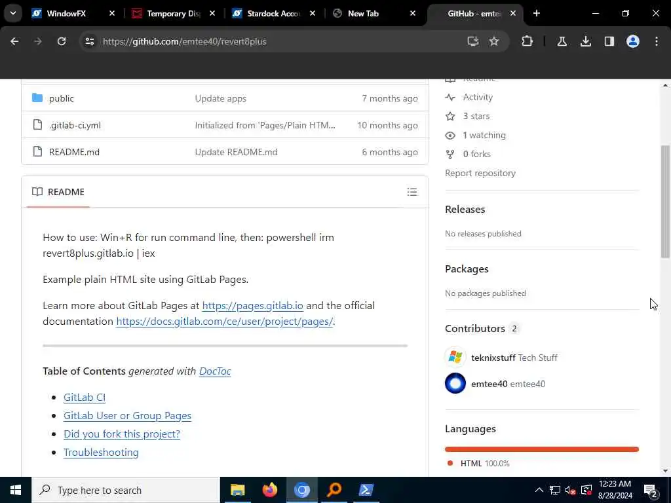The width and height of the screenshot is (671, 503).
Task: Switch to the New Tab tab
Action: pyautogui.click(x=363, y=14)
